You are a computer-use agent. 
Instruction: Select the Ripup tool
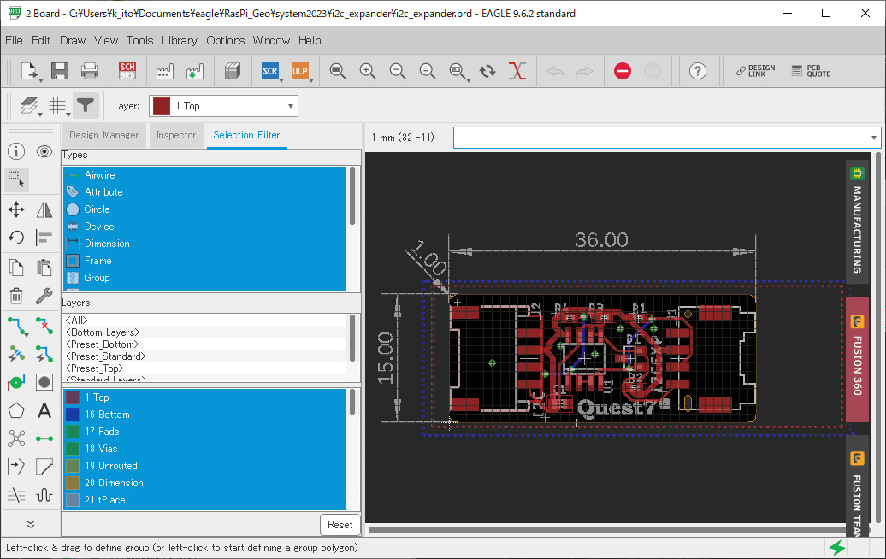pyautogui.click(x=44, y=326)
